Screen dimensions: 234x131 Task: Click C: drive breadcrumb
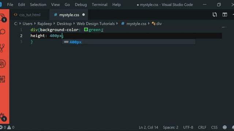click(16, 24)
